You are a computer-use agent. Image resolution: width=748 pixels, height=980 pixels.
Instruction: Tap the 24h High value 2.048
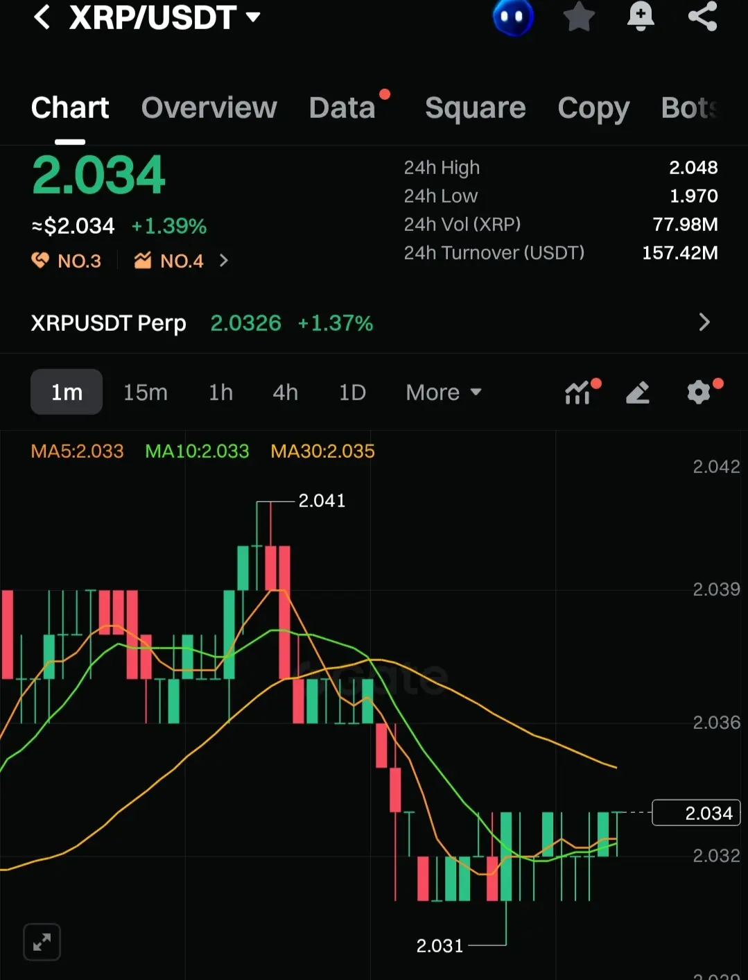(693, 168)
